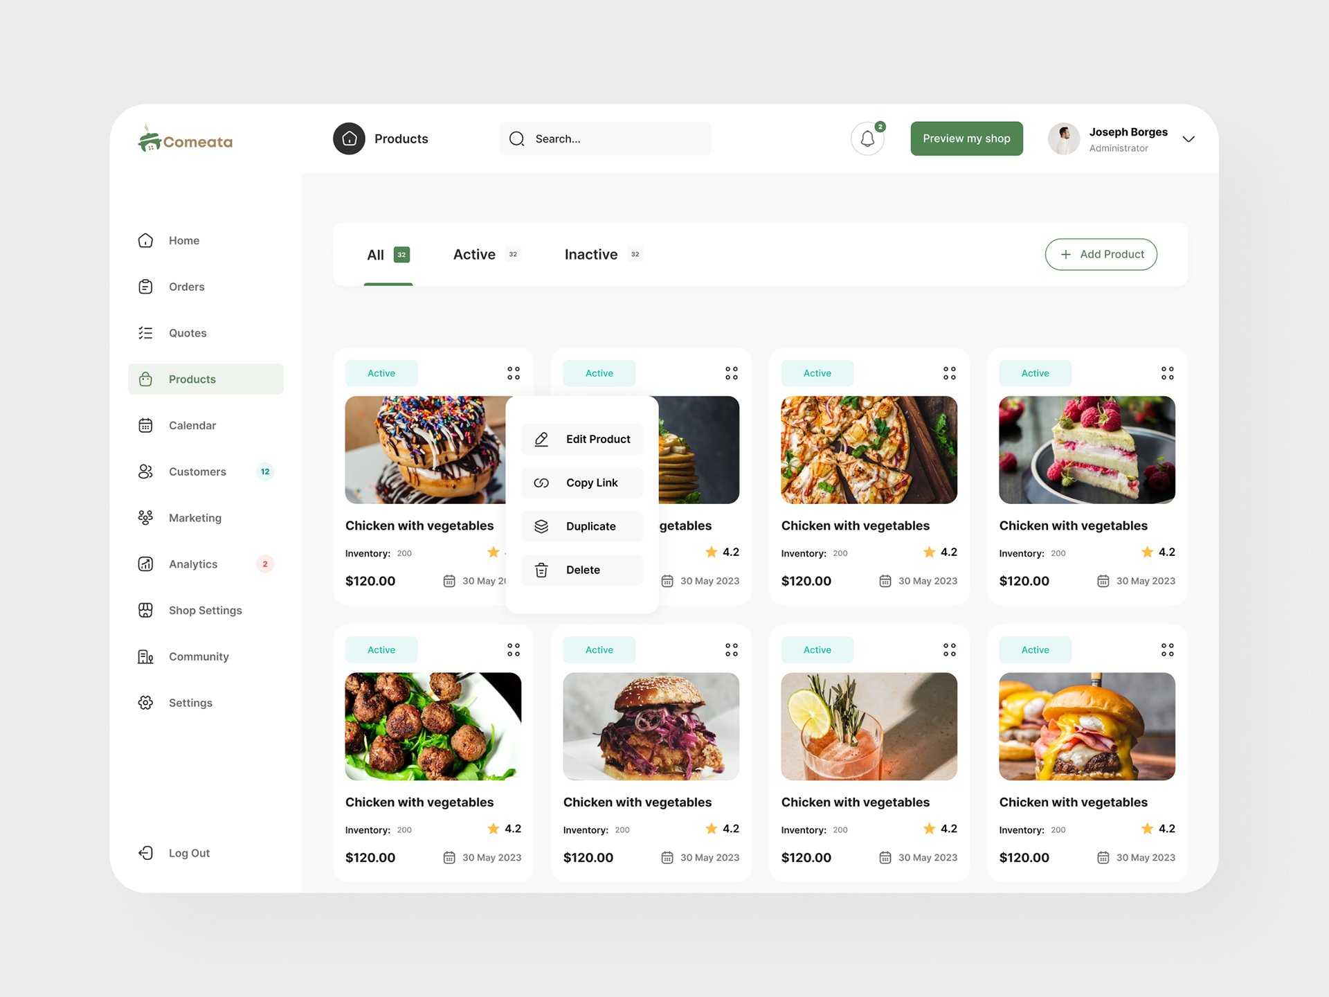
Task: Choose Delete from the context menu
Action: tap(582, 571)
